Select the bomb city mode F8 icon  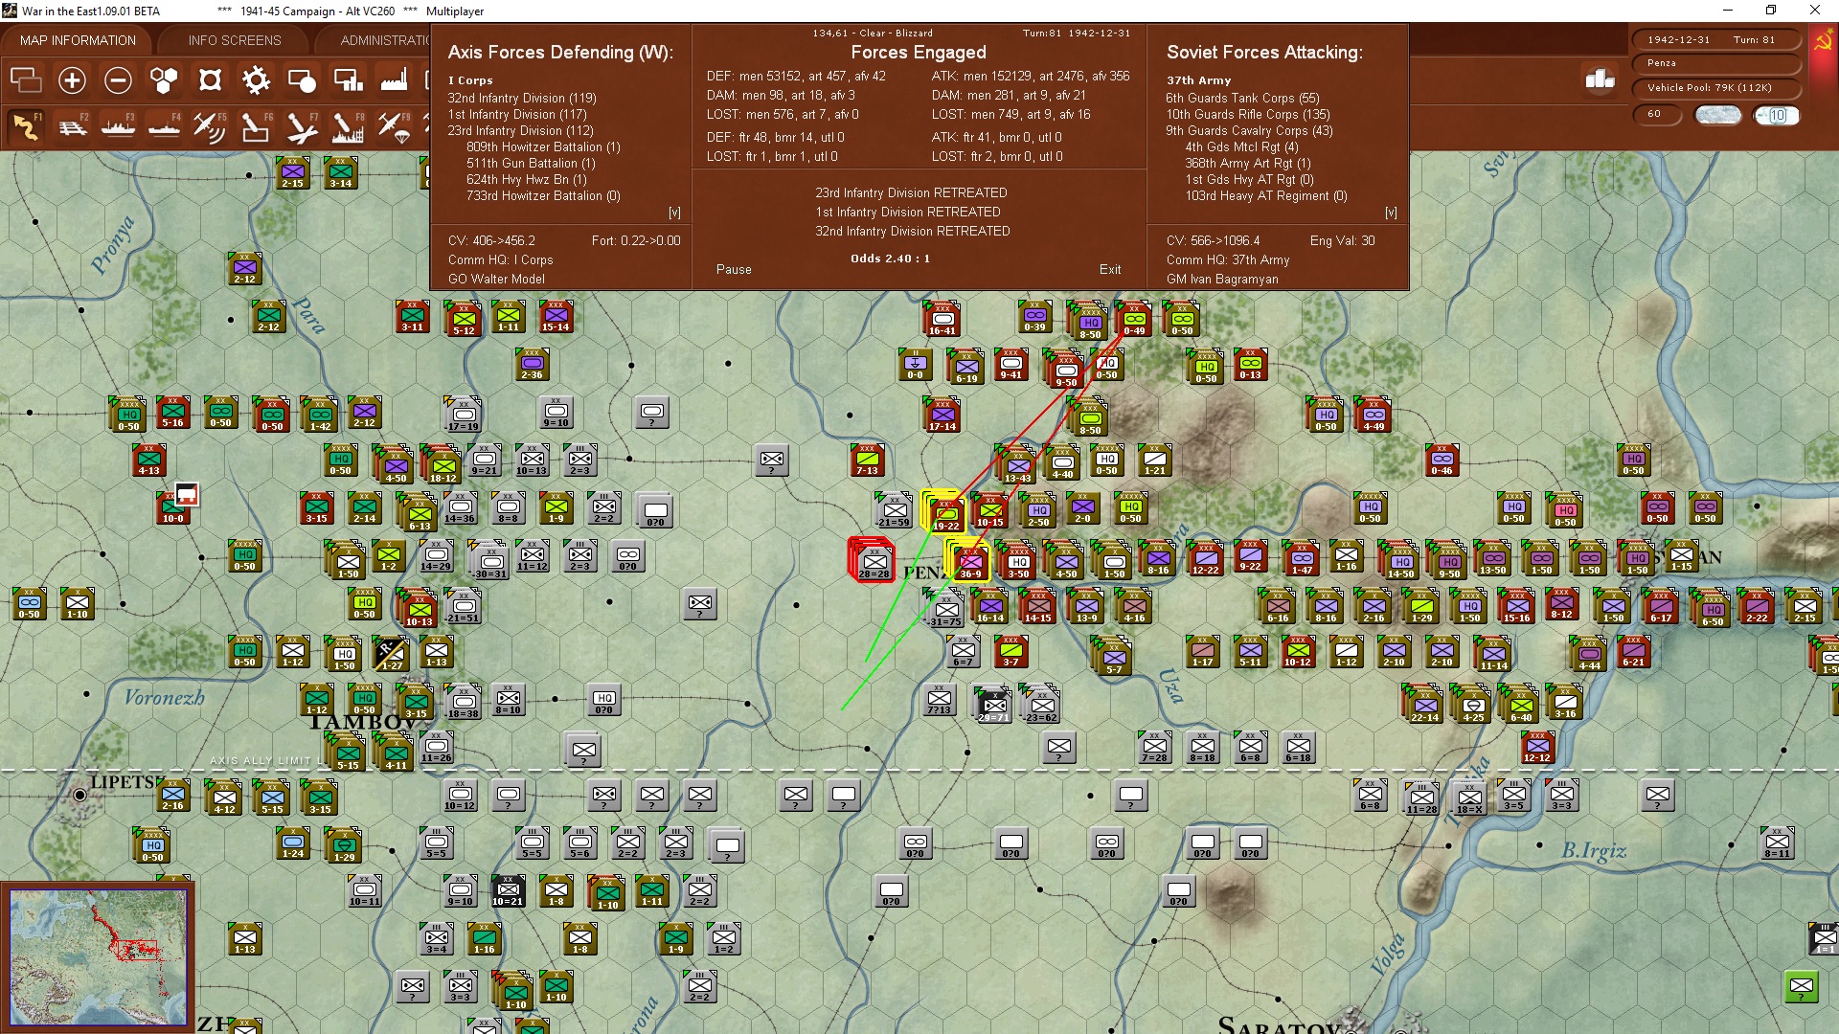348,126
